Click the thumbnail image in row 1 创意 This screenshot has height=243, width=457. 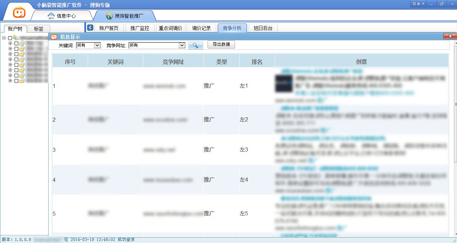point(283,84)
